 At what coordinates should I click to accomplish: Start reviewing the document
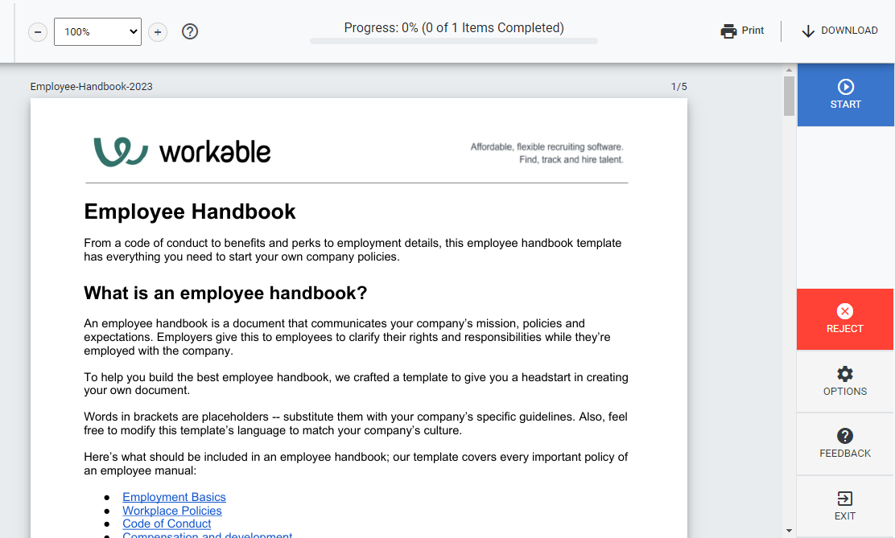pos(845,94)
